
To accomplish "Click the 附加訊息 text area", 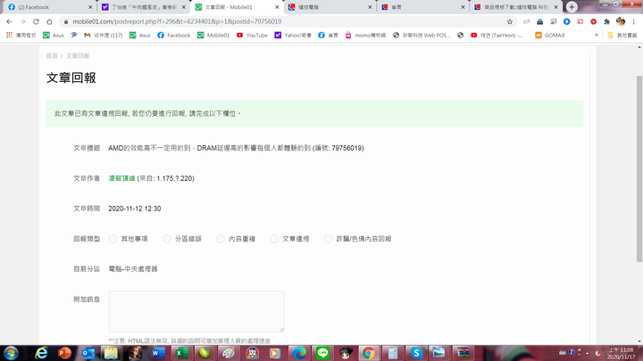I will tap(196, 311).
